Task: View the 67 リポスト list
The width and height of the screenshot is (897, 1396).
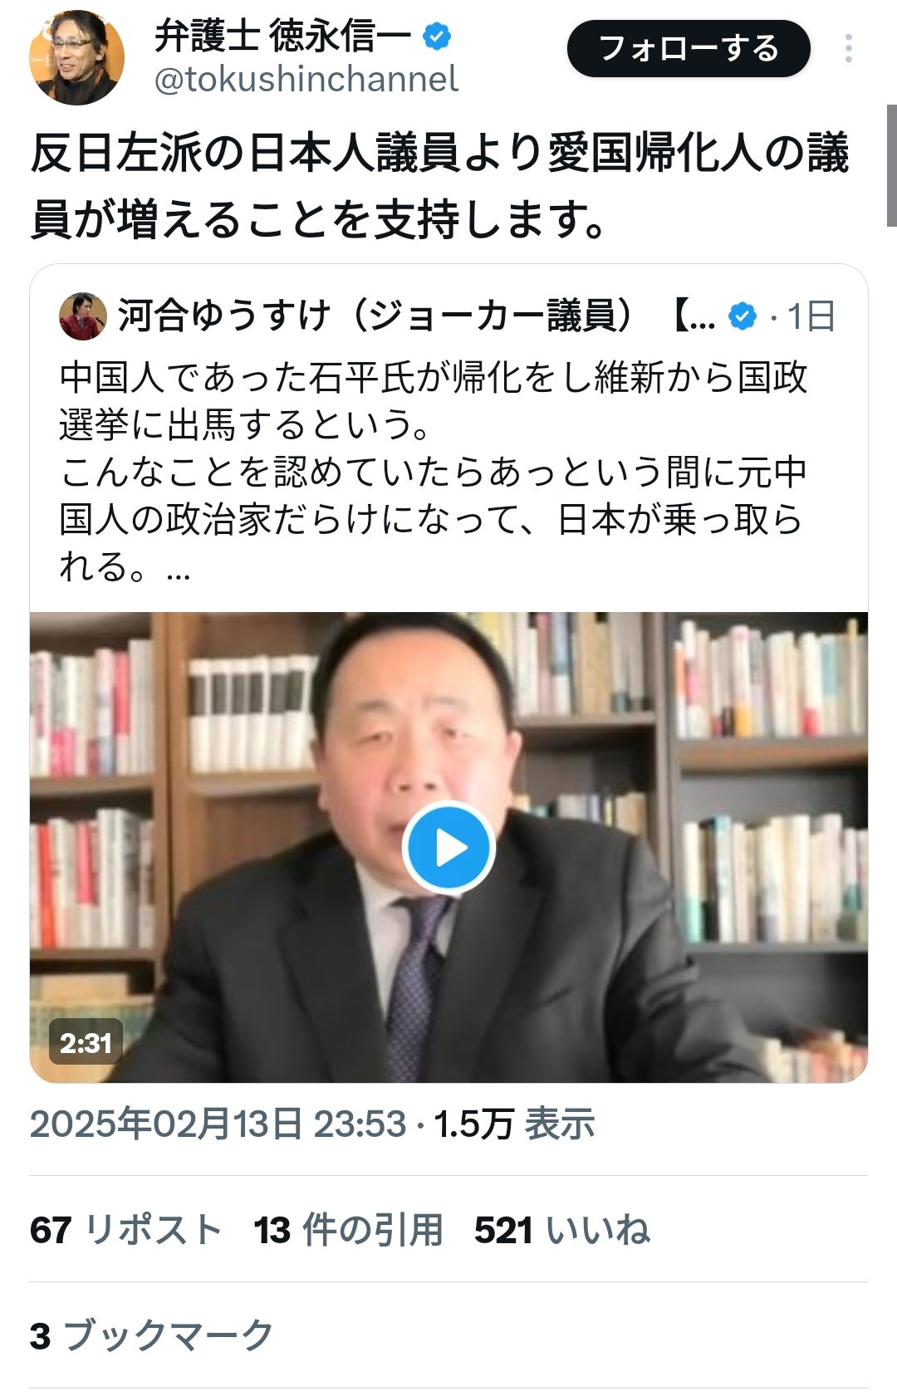Action: click(x=125, y=1229)
